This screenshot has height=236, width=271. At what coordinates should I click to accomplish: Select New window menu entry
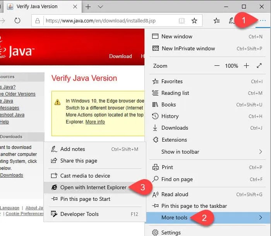[208, 36]
